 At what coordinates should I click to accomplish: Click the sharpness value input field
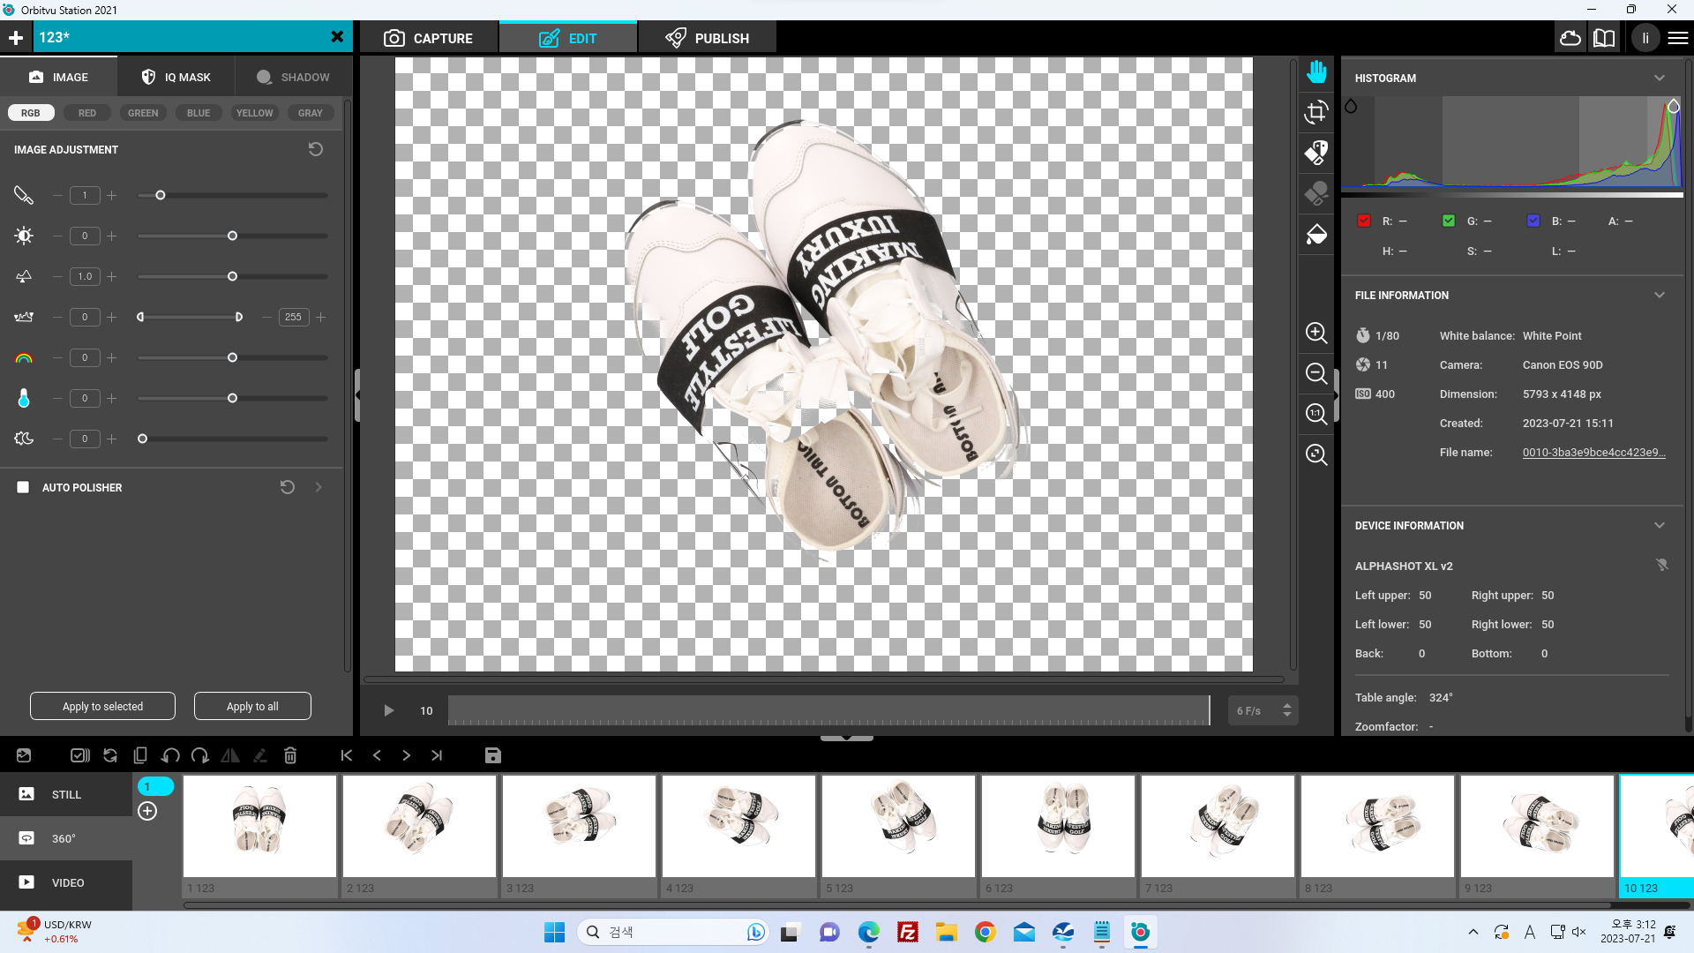pos(85,195)
